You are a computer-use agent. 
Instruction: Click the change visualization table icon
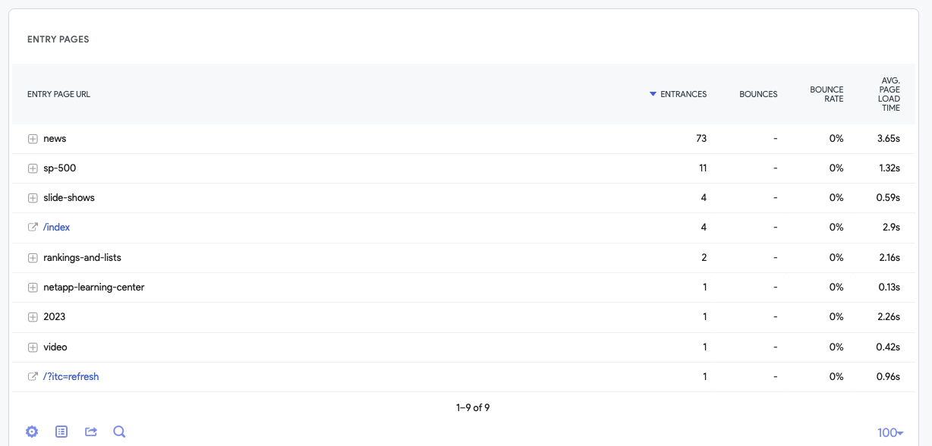point(61,432)
